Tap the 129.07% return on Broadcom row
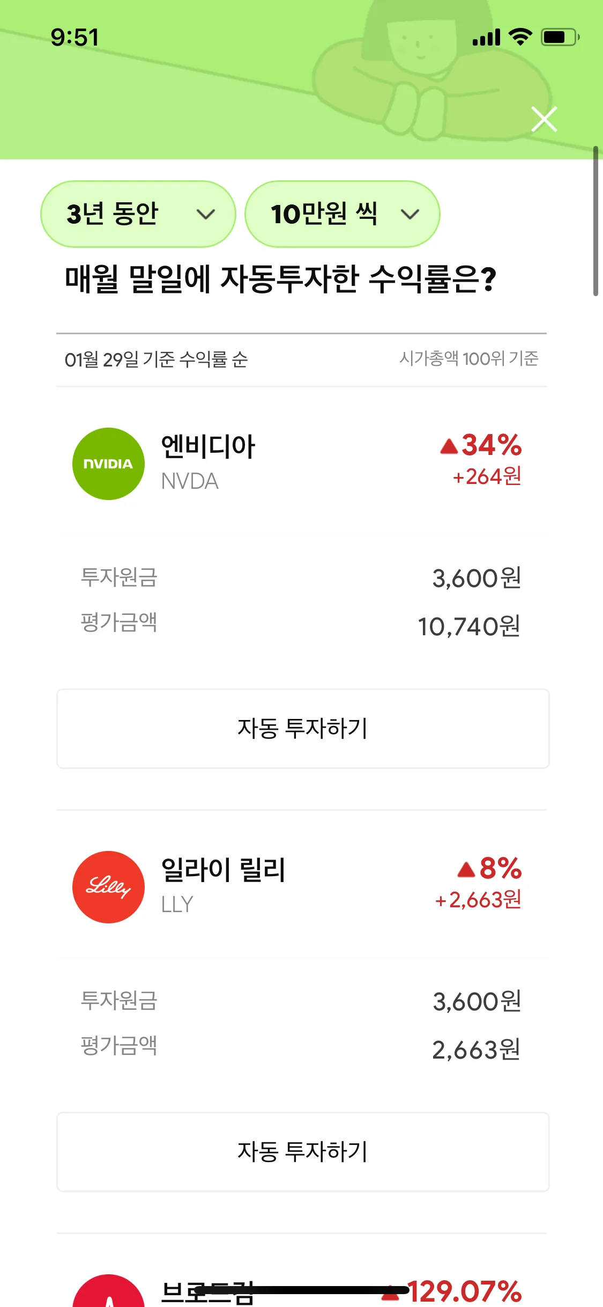The image size is (603, 1307). (464, 1292)
